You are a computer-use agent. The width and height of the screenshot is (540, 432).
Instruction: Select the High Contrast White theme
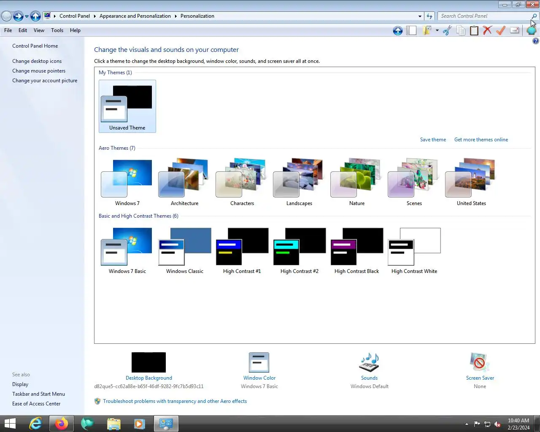[x=414, y=251]
